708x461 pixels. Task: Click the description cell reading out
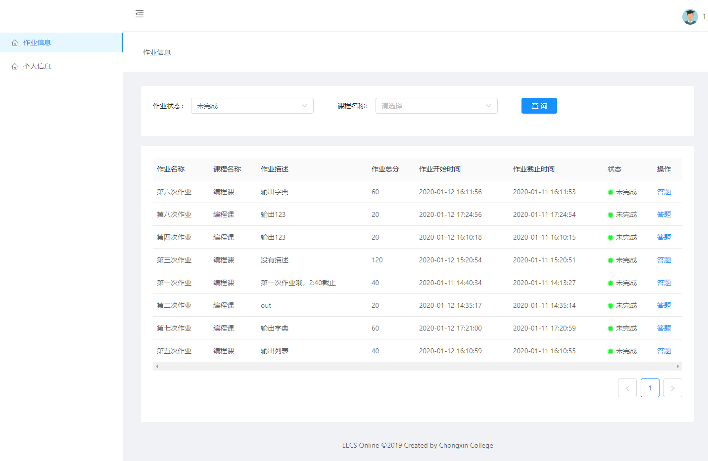click(266, 305)
